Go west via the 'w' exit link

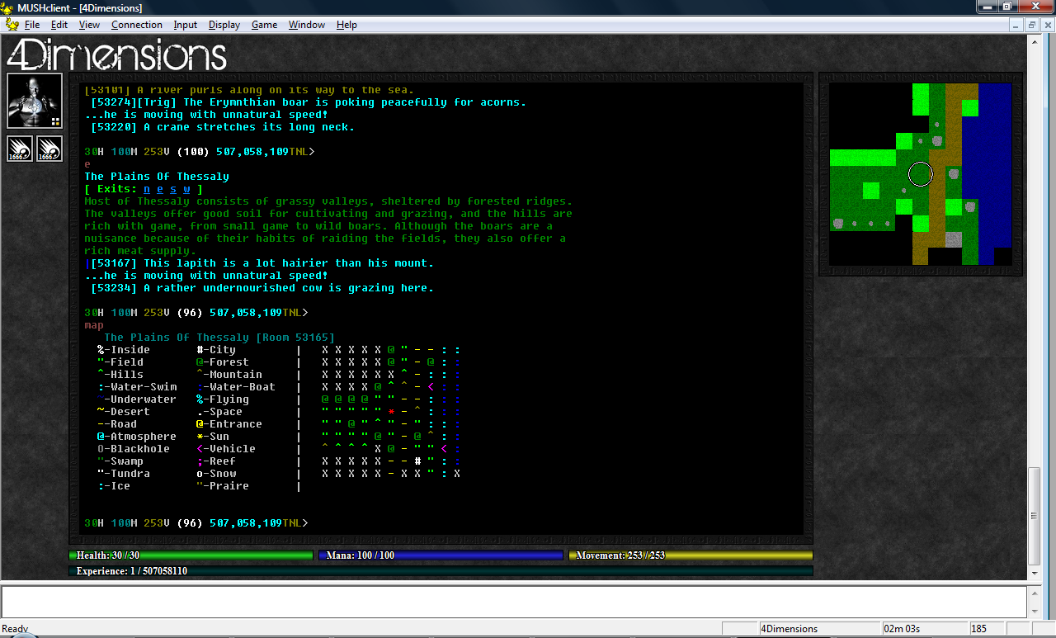coord(186,189)
